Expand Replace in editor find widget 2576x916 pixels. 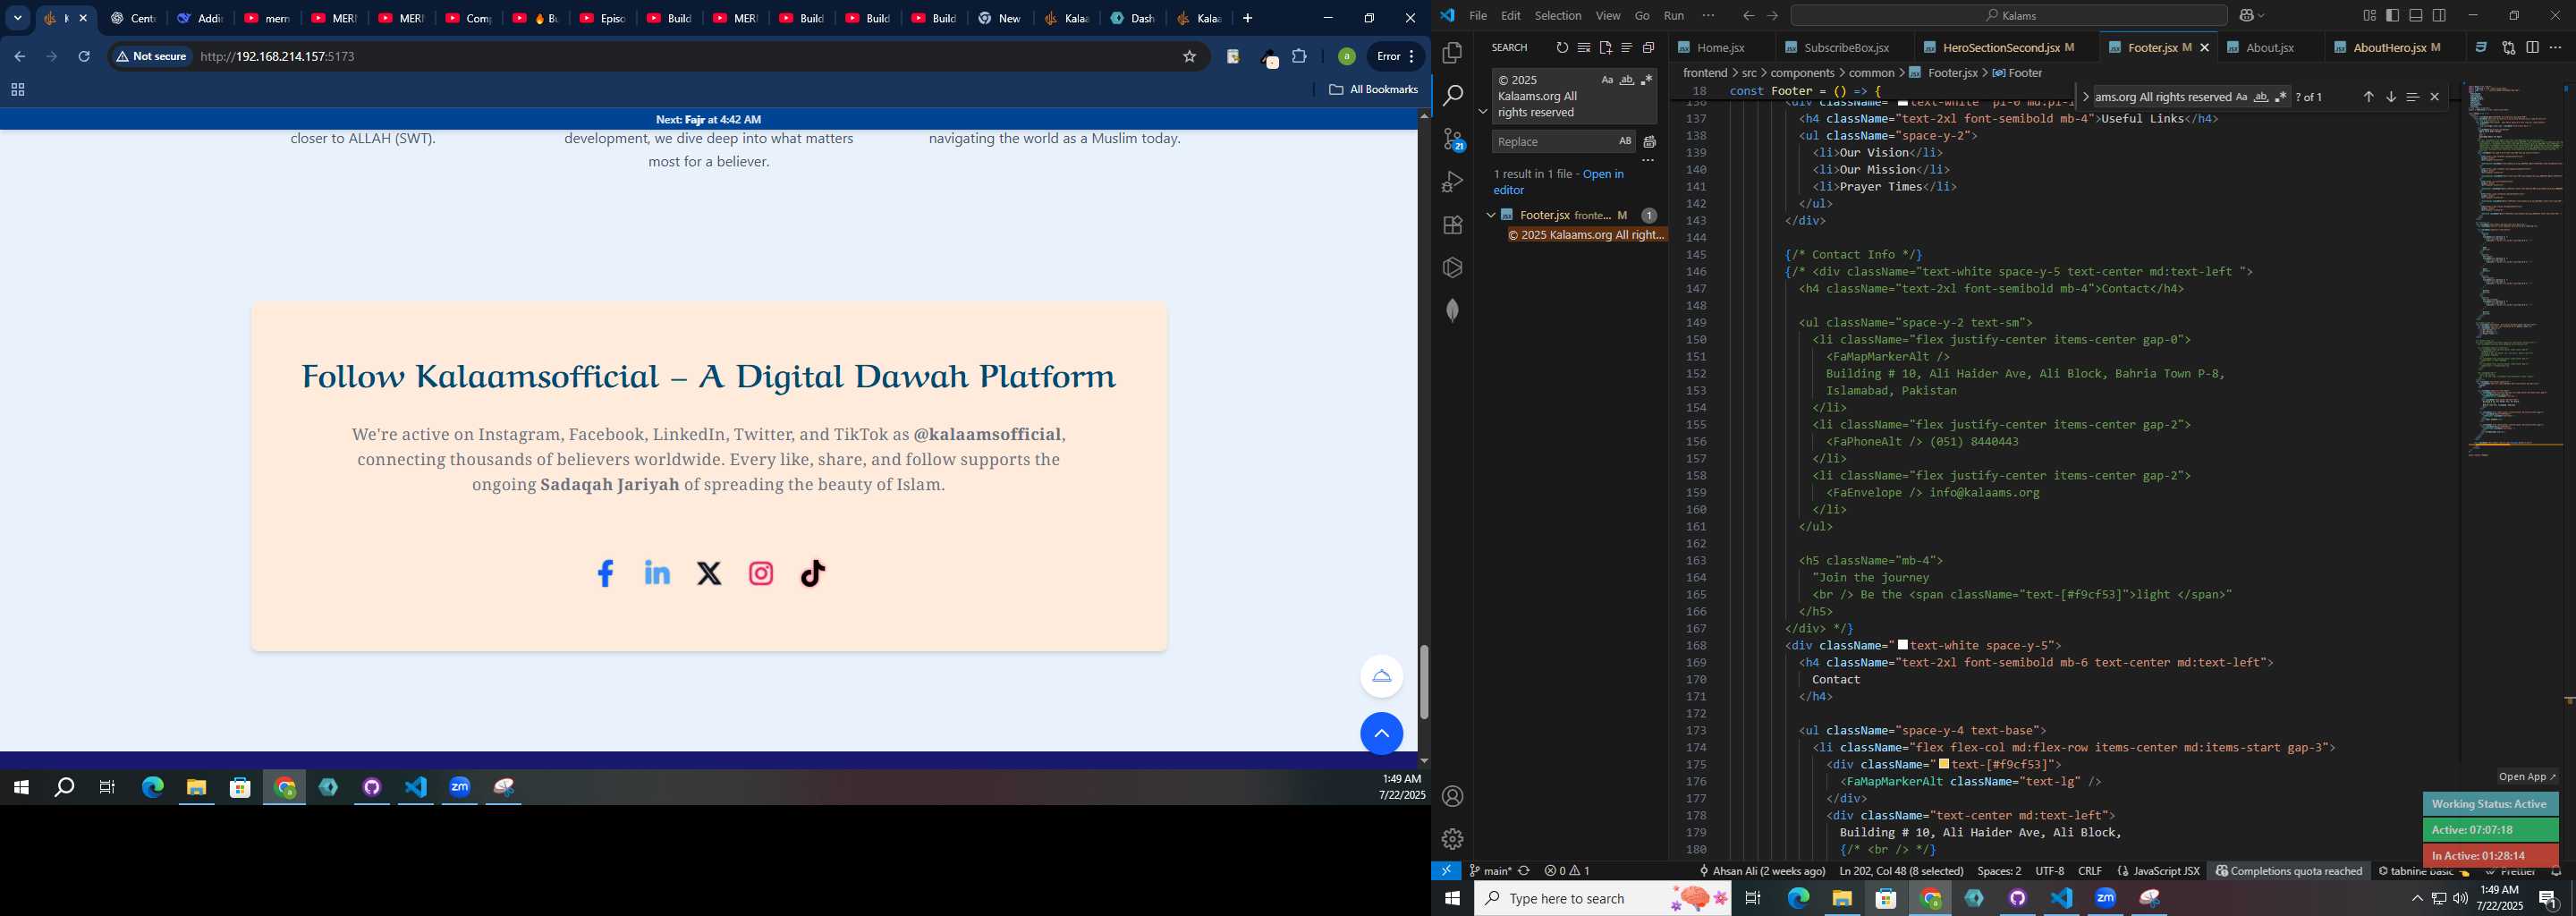click(x=2085, y=97)
